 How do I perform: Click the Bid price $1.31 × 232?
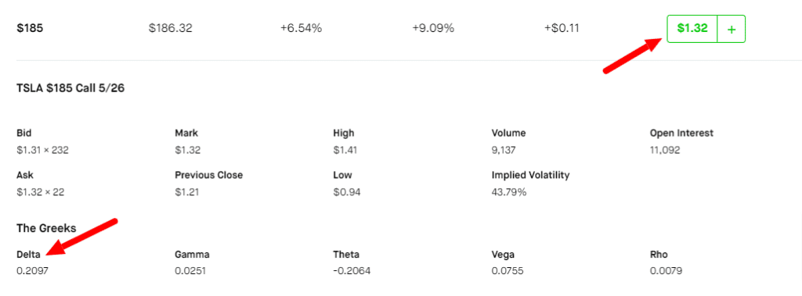click(x=42, y=150)
